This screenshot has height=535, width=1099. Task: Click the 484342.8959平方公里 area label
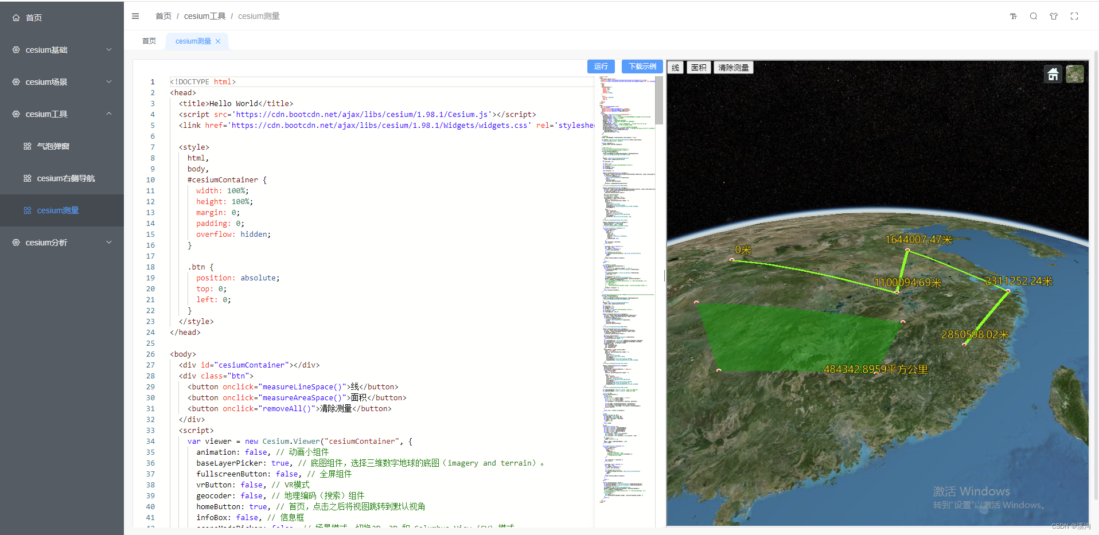(x=876, y=369)
